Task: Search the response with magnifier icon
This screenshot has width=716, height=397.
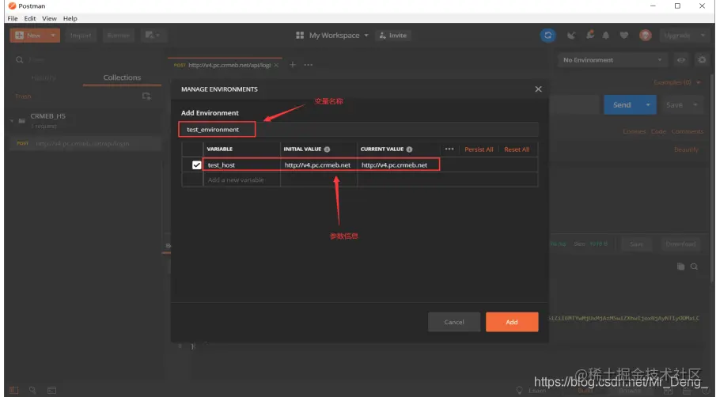Action: click(694, 267)
